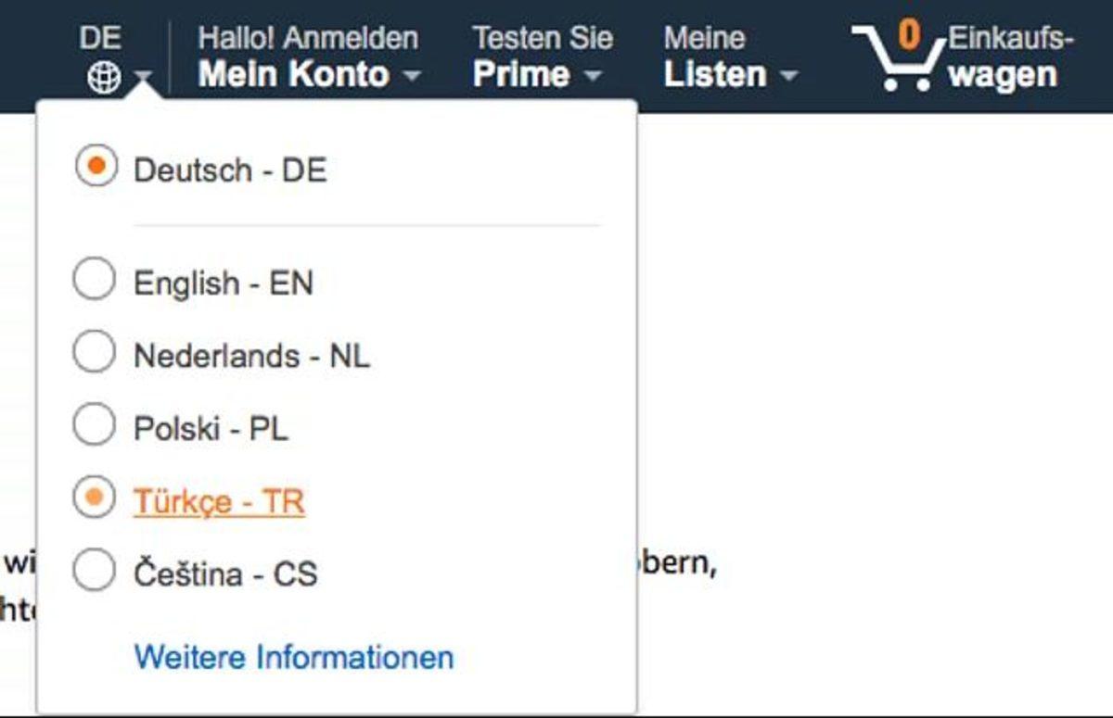Click the globe language icon
1113x718 pixels.
105,75
